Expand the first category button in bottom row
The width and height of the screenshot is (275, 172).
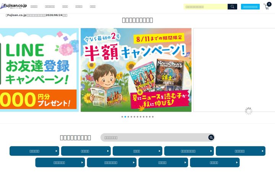click(60, 162)
